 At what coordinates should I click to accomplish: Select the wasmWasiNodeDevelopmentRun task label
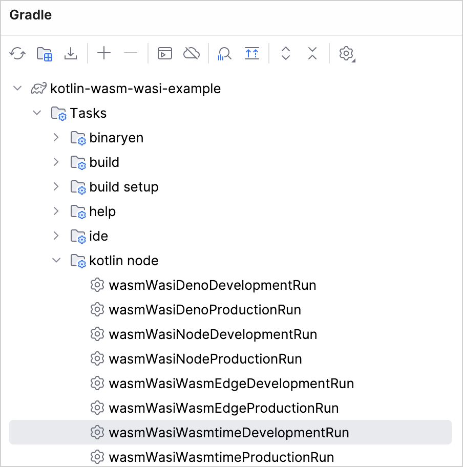coord(213,334)
